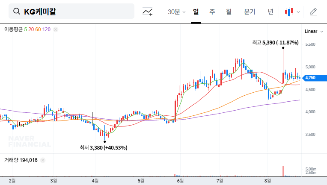Screen dimensions: 327x185
Task: Click the 4,750 current price tag
Action: coord(315,78)
